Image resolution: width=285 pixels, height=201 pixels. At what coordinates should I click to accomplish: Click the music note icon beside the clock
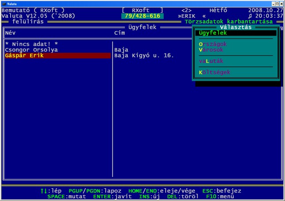coord(250,16)
